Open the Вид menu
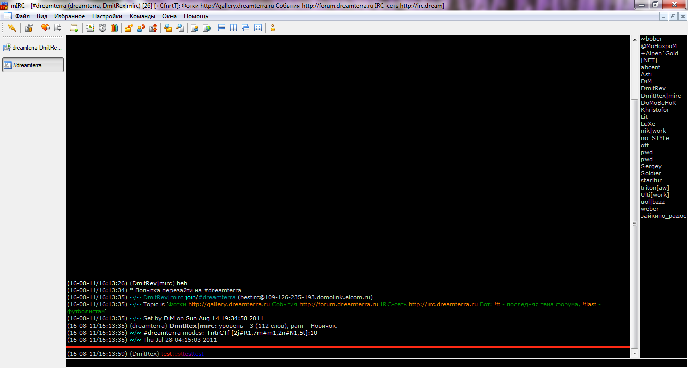688x368 pixels. point(42,16)
